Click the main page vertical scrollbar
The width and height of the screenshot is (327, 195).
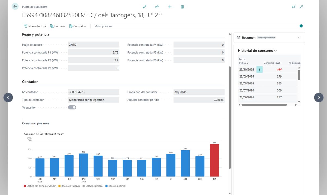[x=230, y=117]
